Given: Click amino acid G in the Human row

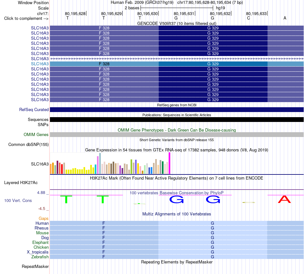Looking at the screenshot, I should tap(212, 223).
